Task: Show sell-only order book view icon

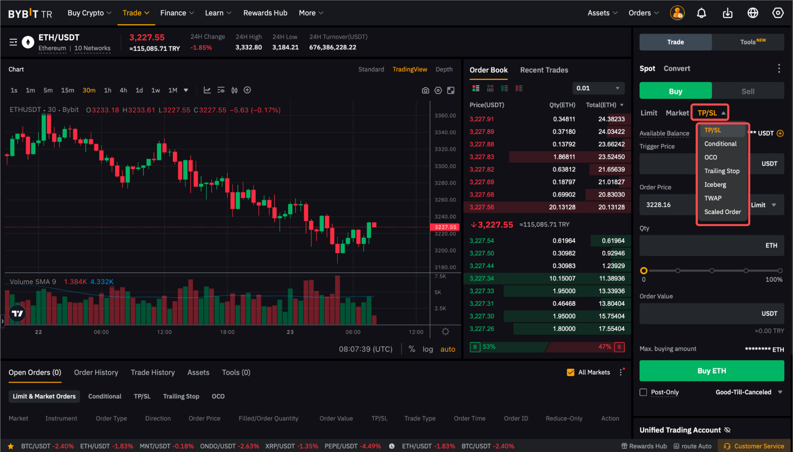Action: (519, 88)
